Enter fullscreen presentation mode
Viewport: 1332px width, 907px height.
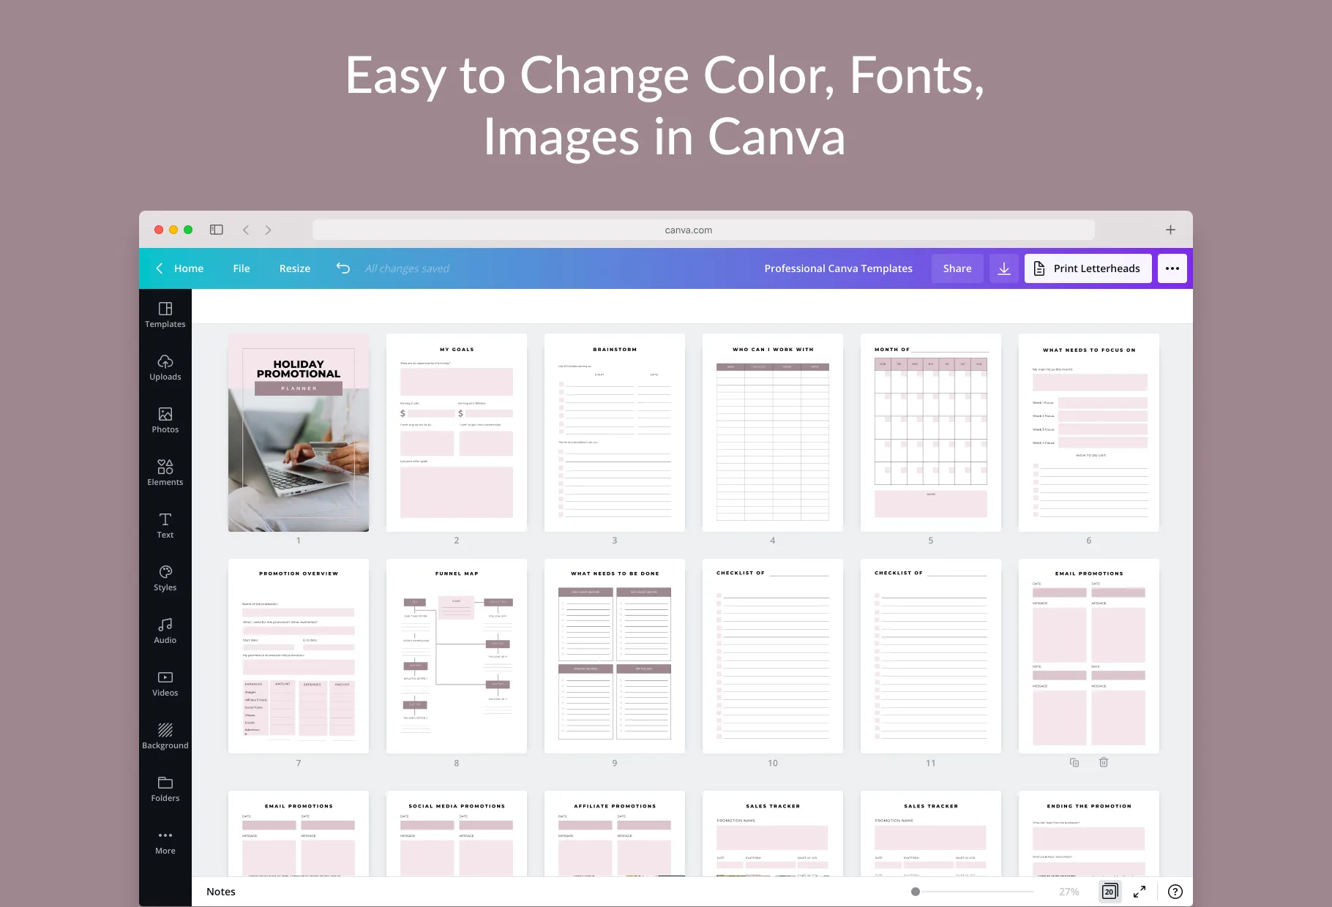tap(1140, 892)
